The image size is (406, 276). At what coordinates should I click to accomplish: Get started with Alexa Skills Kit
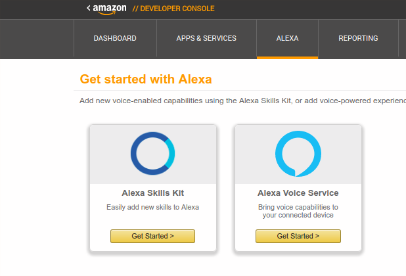click(153, 236)
